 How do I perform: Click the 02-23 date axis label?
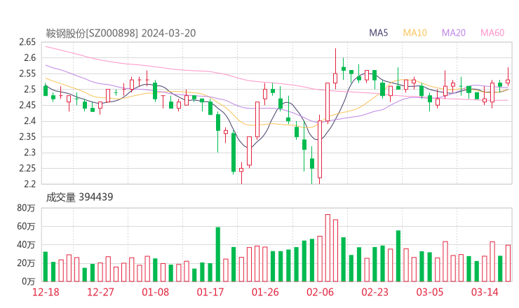click(x=375, y=292)
